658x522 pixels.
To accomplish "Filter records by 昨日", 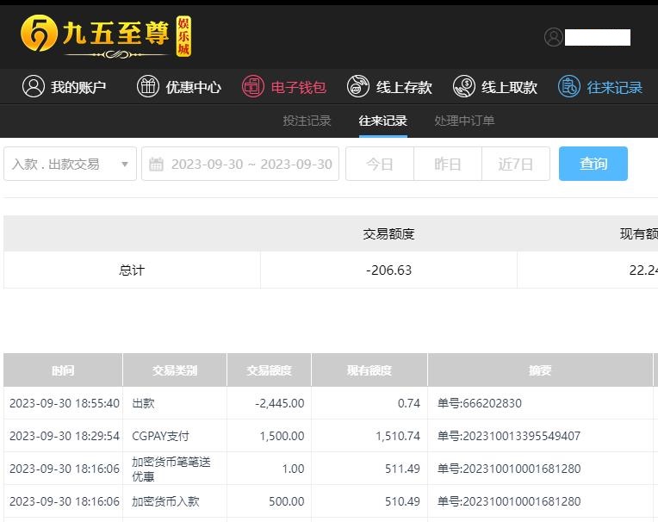I will click(448, 164).
